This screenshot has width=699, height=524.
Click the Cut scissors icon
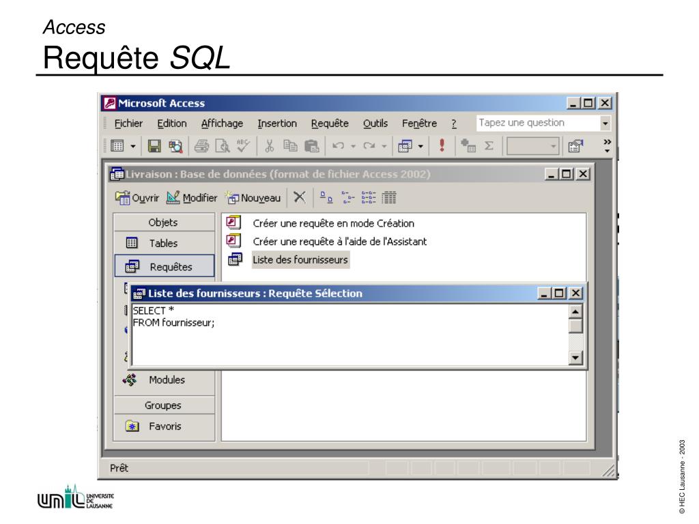269,146
